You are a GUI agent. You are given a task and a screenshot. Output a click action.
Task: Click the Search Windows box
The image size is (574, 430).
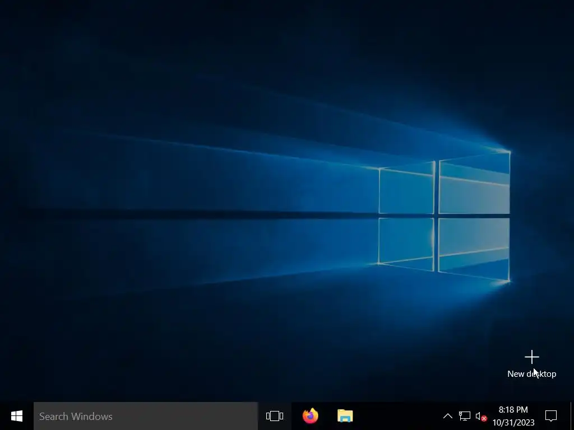coord(146,416)
